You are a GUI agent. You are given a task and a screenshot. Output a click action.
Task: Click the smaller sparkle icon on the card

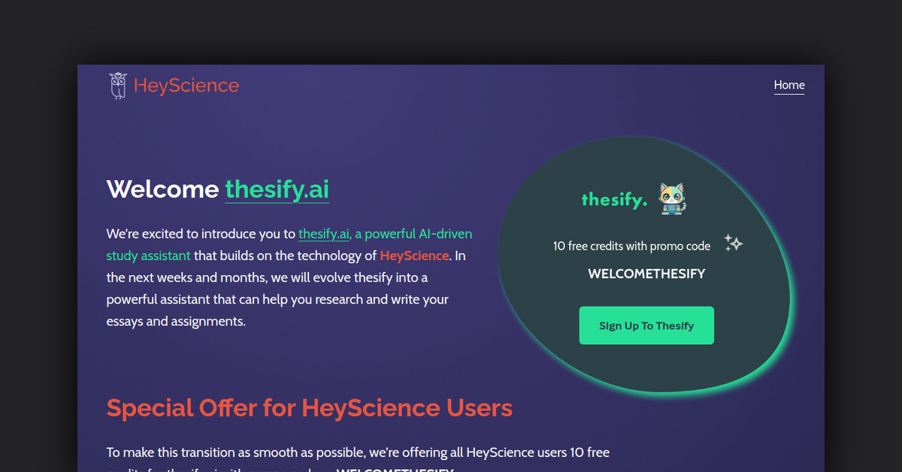click(728, 238)
